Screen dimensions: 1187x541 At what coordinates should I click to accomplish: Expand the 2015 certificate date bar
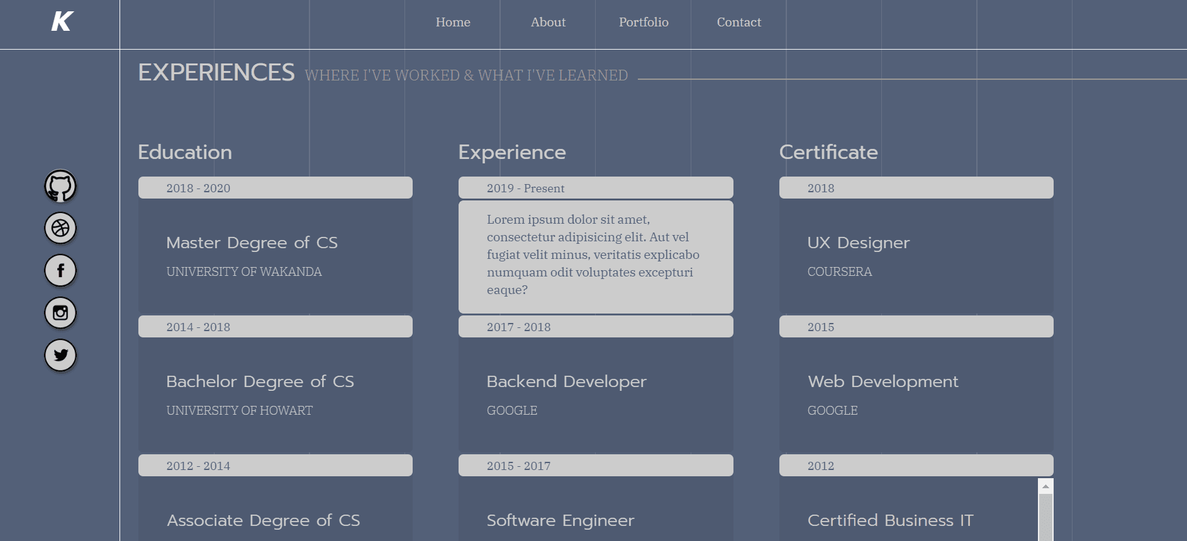point(916,327)
